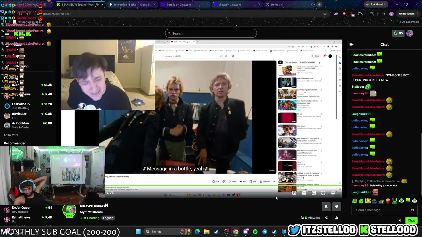422x237 pixels.
Task: Open the Kick user avatar menu
Action: (x=409, y=33)
